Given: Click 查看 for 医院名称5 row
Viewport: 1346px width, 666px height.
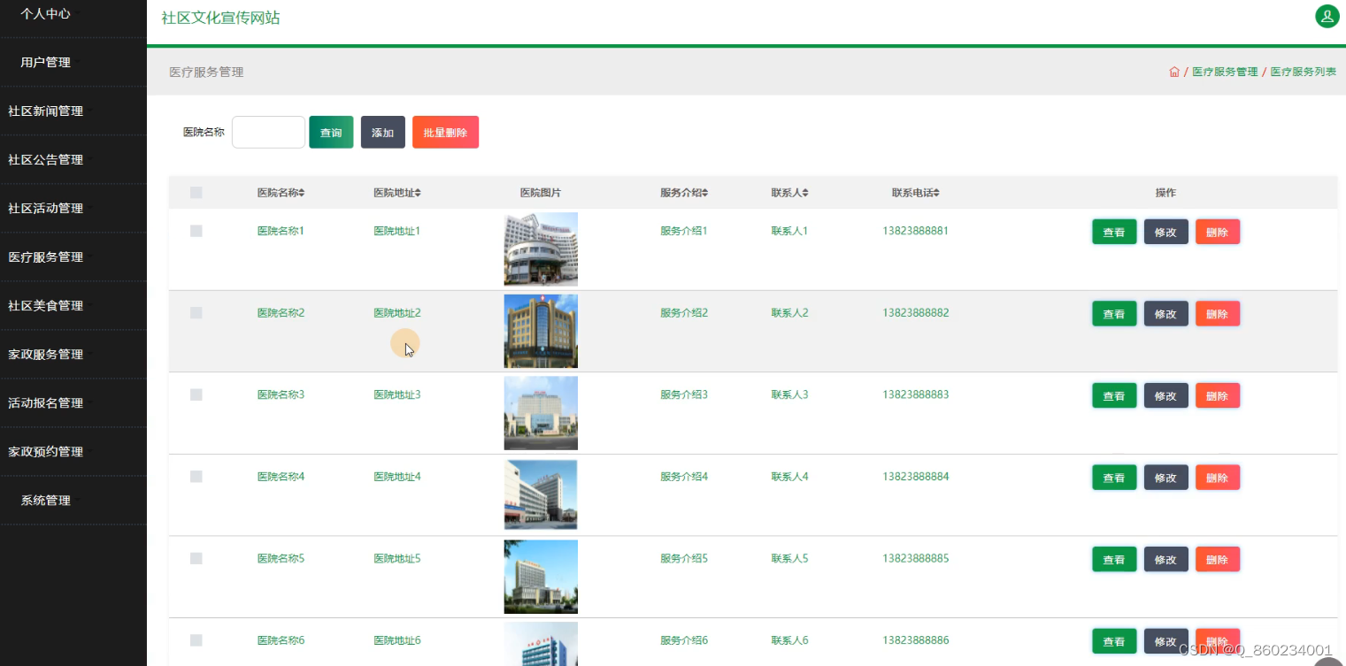Looking at the screenshot, I should point(1114,559).
